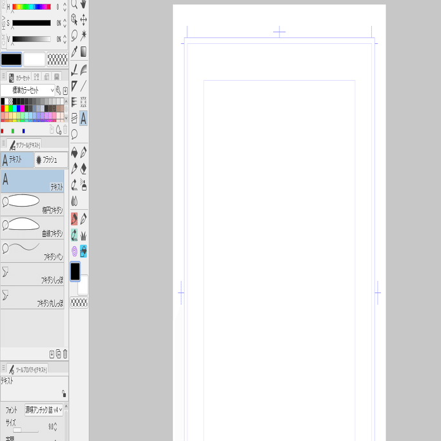This screenshot has width=441, height=441.
Task: Pick the red swatch in color set
Action: coord(3,108)
